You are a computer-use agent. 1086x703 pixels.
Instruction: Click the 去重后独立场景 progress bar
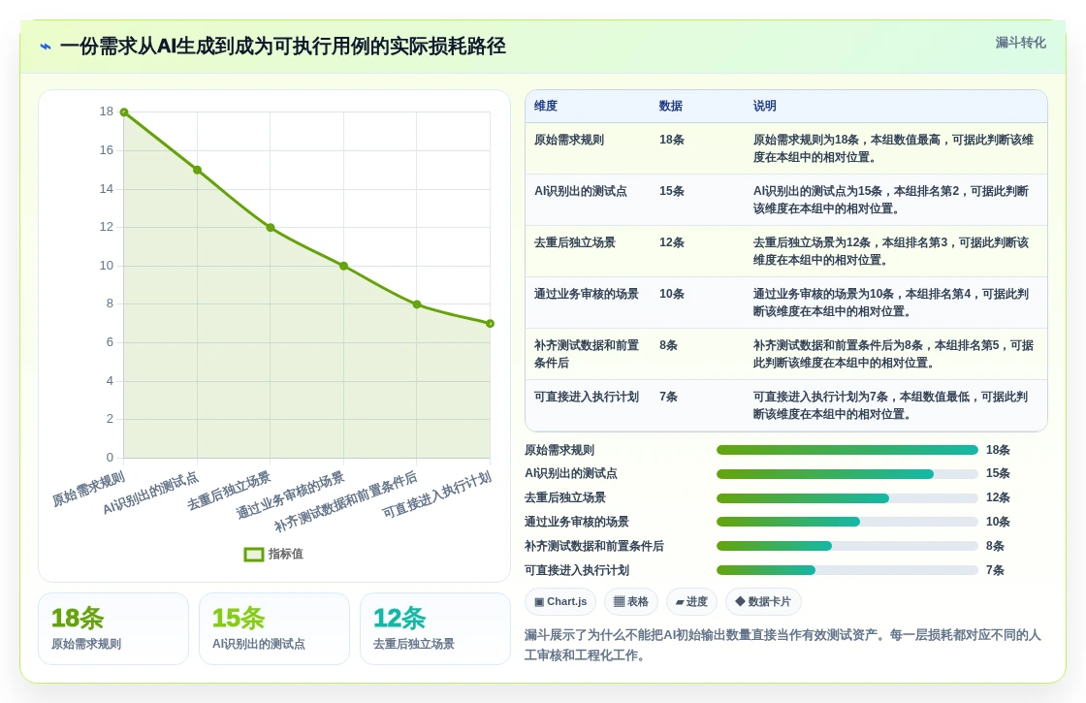(x=847, y=498)
